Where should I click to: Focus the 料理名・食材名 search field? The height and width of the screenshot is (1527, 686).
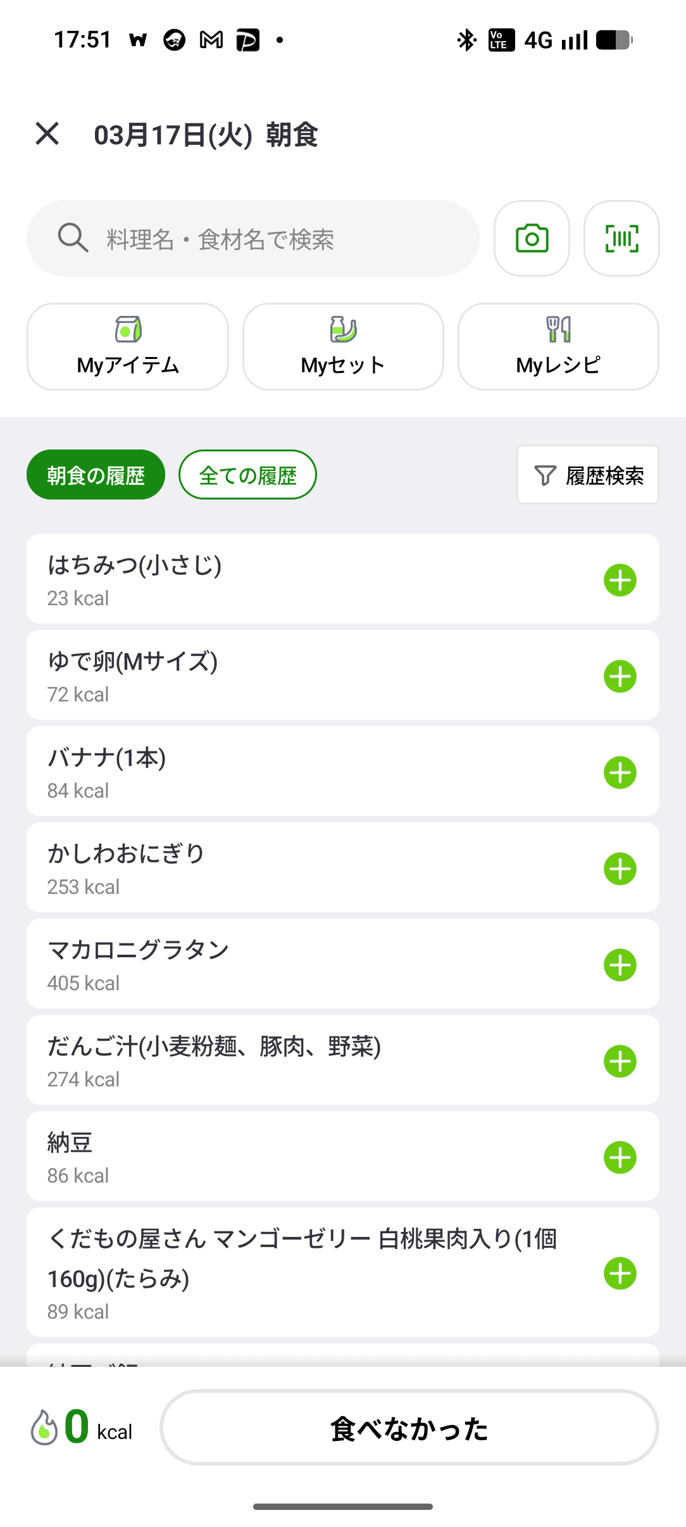coord(253,239)
